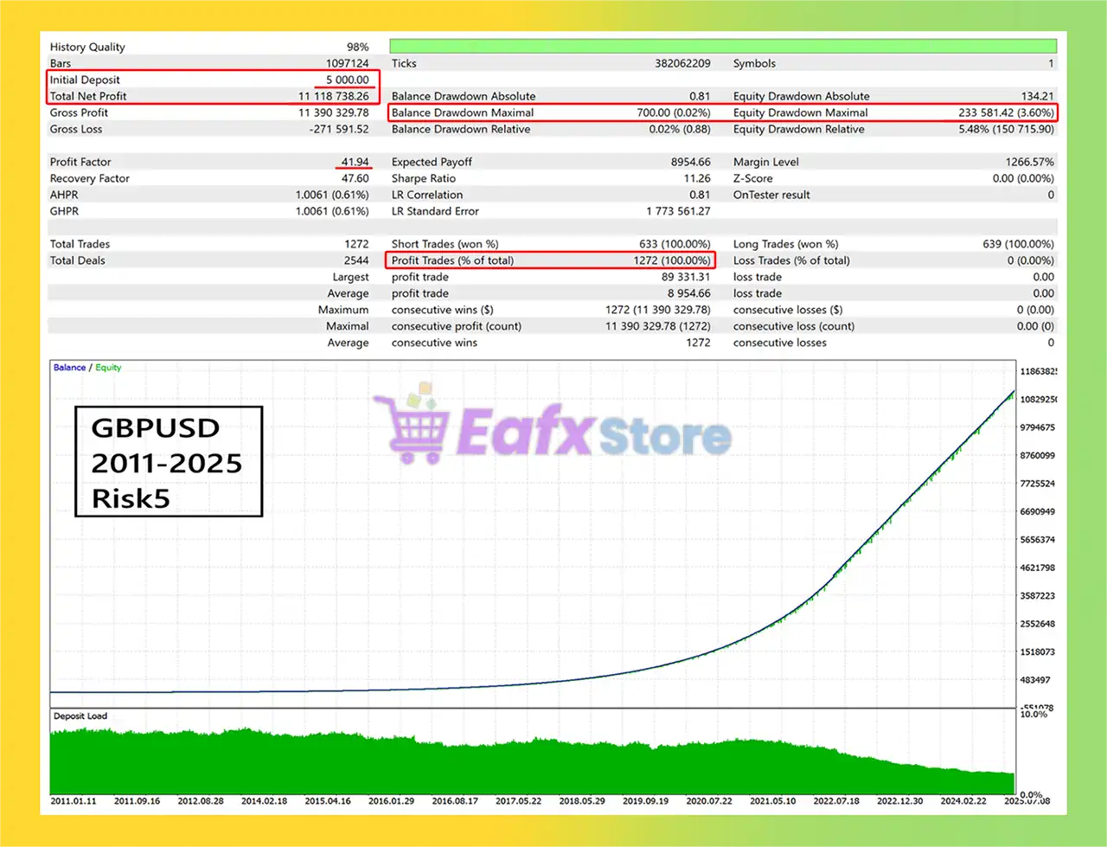Select the Balance legend label
This screenshot has width=1107, height=847.
click(69, 368)
